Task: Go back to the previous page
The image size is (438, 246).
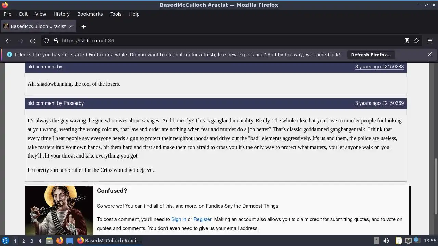Action: [8, 41]
